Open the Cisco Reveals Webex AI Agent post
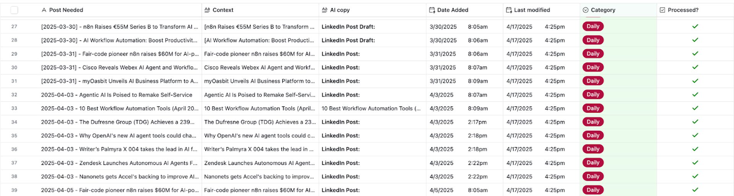Viewport: 734px width, 196px height. coord(119,67)
